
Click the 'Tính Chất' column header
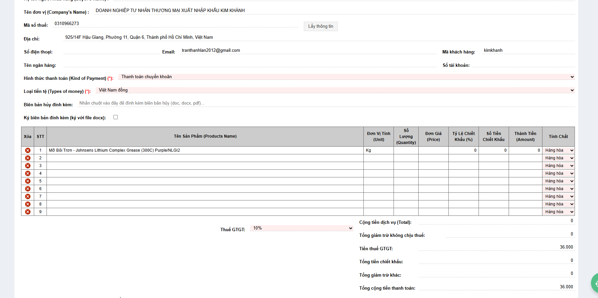pyautogui.click(x=558, y=137)
